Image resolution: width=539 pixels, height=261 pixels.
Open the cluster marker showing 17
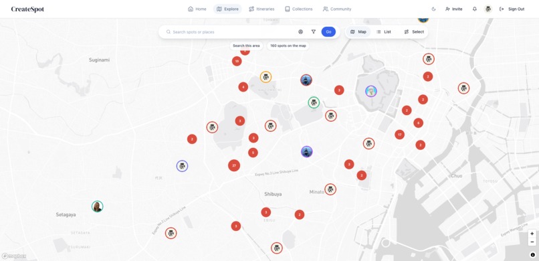coord(399,135)
